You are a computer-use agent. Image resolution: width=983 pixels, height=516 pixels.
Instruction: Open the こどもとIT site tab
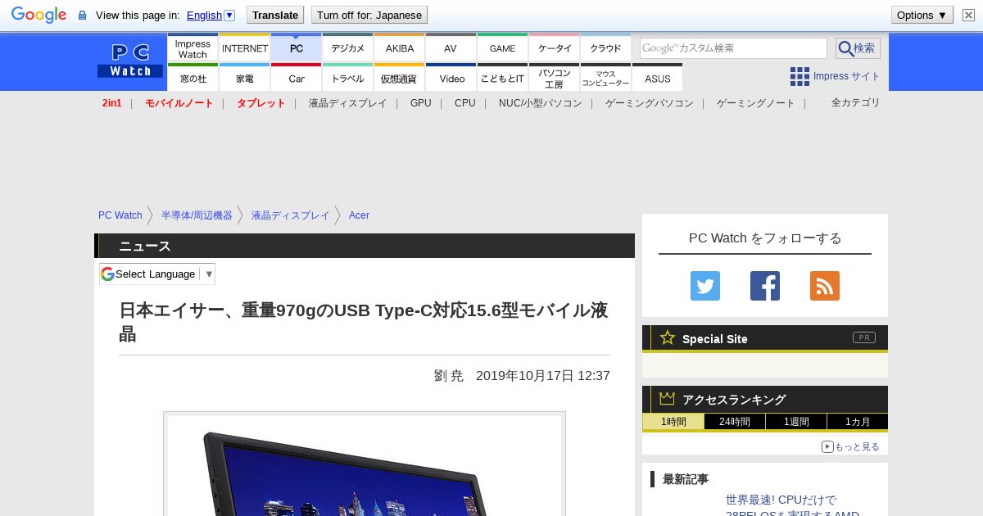[x=502, y=78]
